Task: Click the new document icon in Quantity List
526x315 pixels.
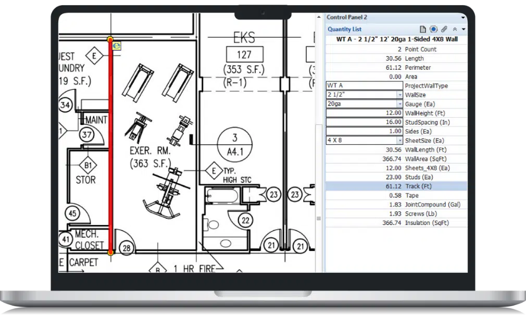Action: [423, 29]
